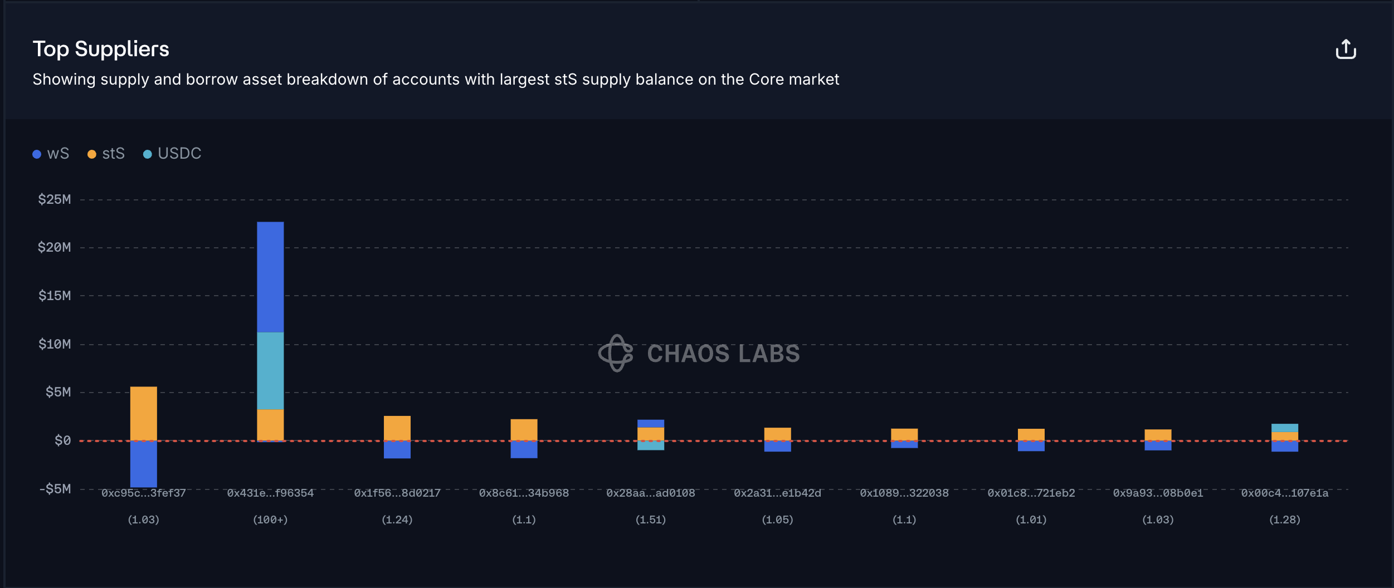Click the wS blue legend dot
1394x588 pixels.
37,154
